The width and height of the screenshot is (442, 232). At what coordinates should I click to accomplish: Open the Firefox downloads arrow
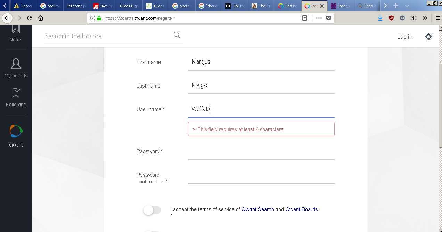380,18
